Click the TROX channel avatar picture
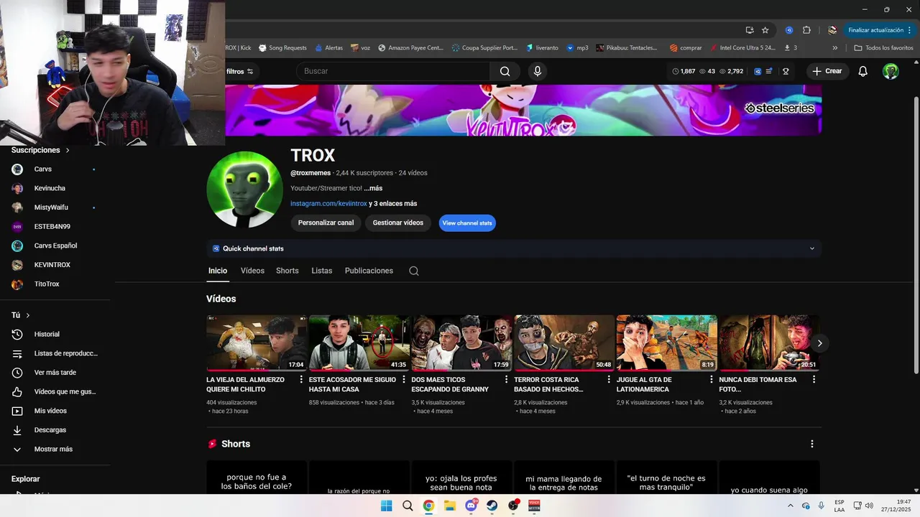Viewport: 920px width, 517px height. tap(244, 190)
